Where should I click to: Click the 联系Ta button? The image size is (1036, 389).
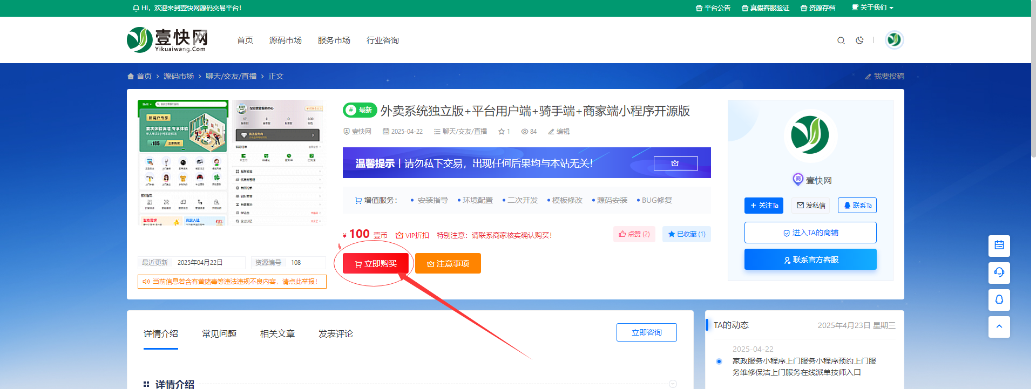[857, 206]
